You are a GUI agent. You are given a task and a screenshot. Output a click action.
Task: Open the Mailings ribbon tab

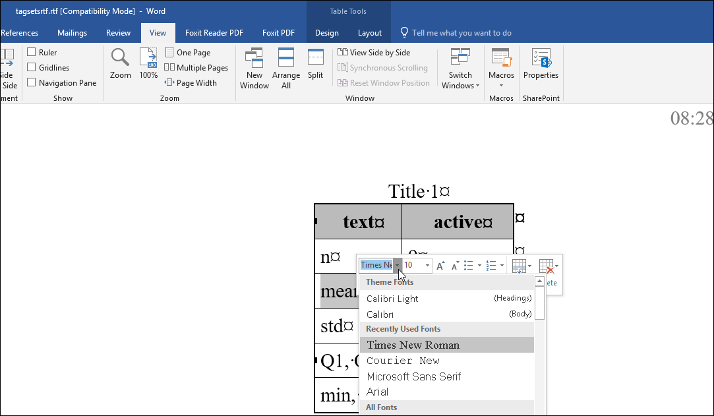click(x=72, y=32)
